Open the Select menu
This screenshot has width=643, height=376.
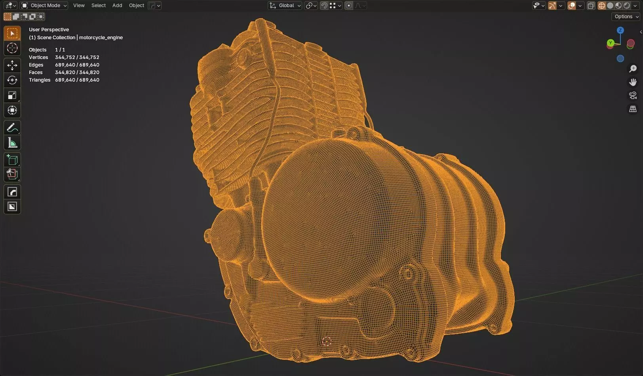99,6
